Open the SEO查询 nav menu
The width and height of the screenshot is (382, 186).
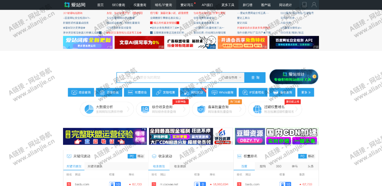(x=118, y=5)
